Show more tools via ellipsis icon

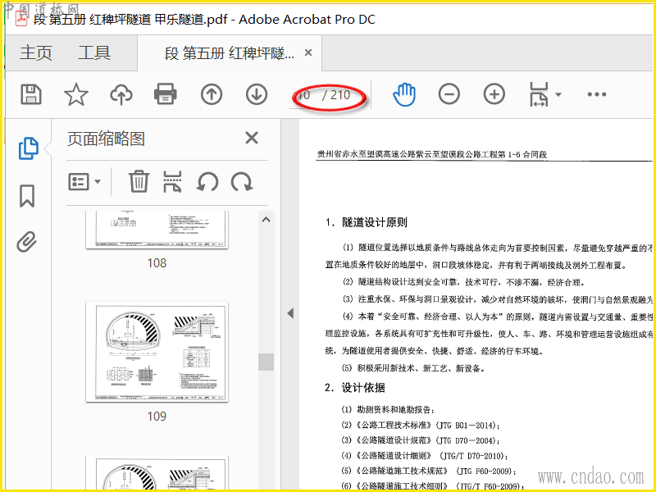coord(597,94)
